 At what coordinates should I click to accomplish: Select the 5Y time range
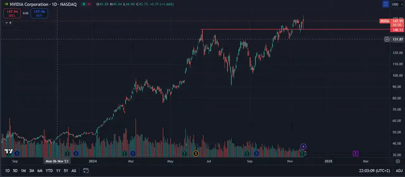click(66, 171)
